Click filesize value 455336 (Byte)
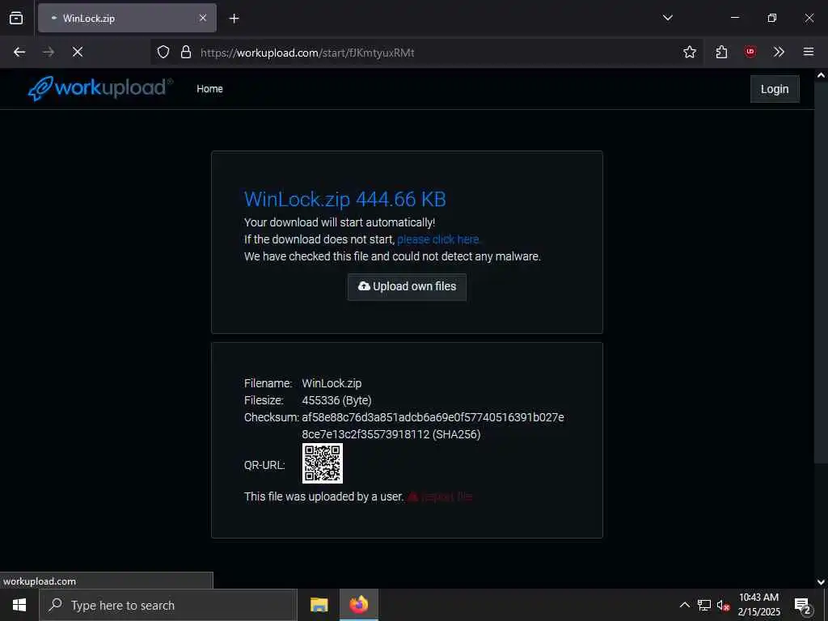 tap(336, 400)
